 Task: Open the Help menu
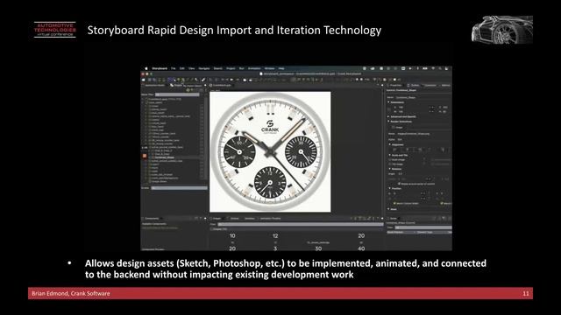281,68
